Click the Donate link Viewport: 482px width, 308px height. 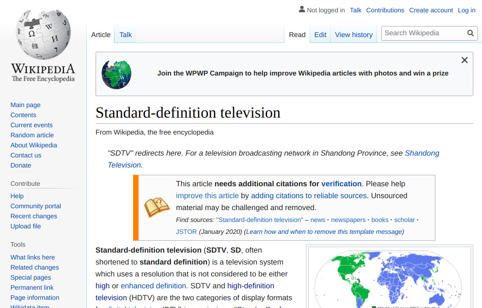[21, 166]
